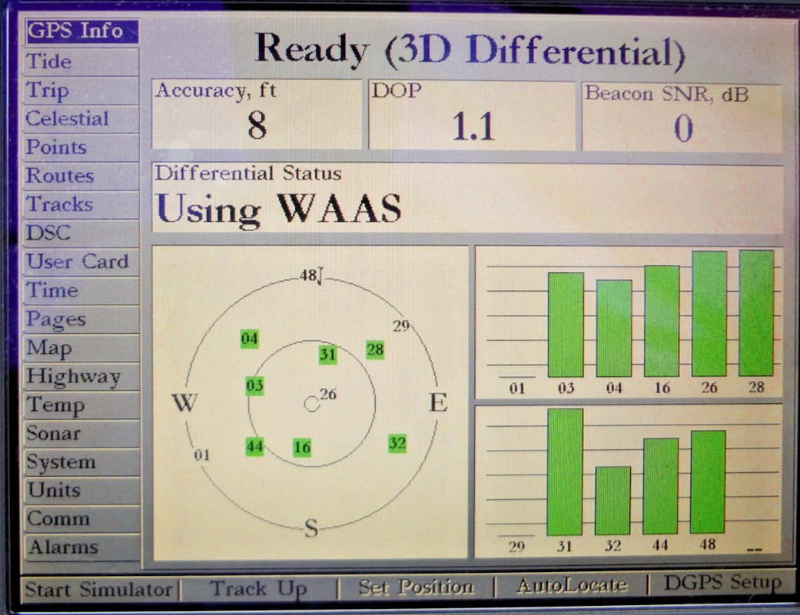Screen dimensions: 800x615
Task: Open the System tab
Action: click(81, 462)
